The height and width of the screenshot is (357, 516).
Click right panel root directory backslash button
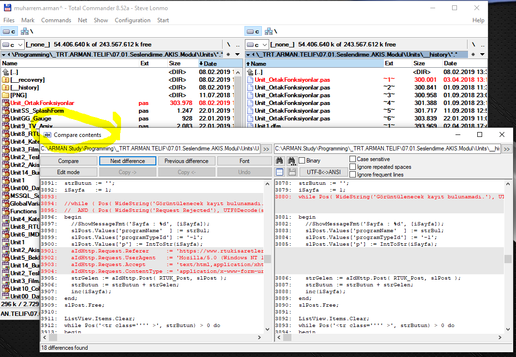473,45
